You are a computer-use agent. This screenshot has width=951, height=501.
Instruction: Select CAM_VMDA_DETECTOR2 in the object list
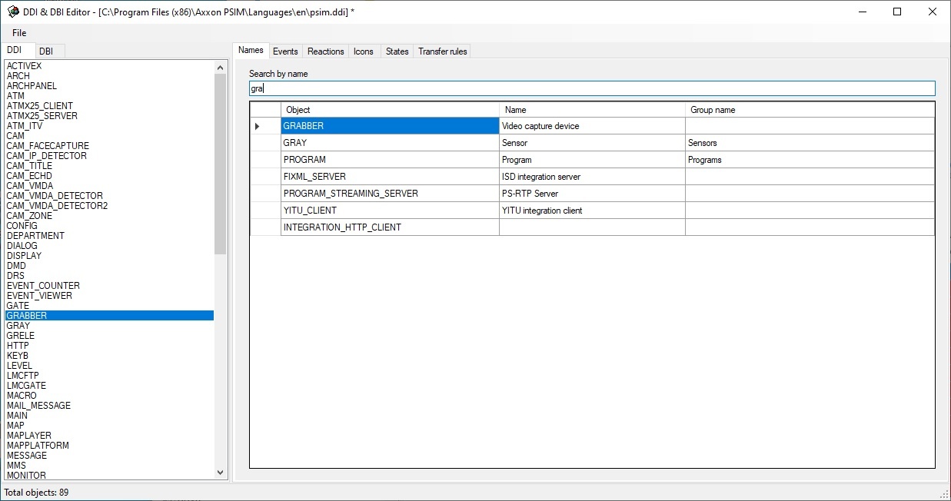[57, 206]
